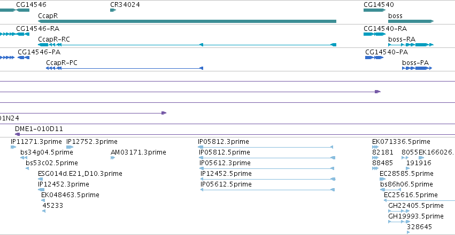
Task: Click the CG14540 gene bar
Action: [x=374, y=10]
